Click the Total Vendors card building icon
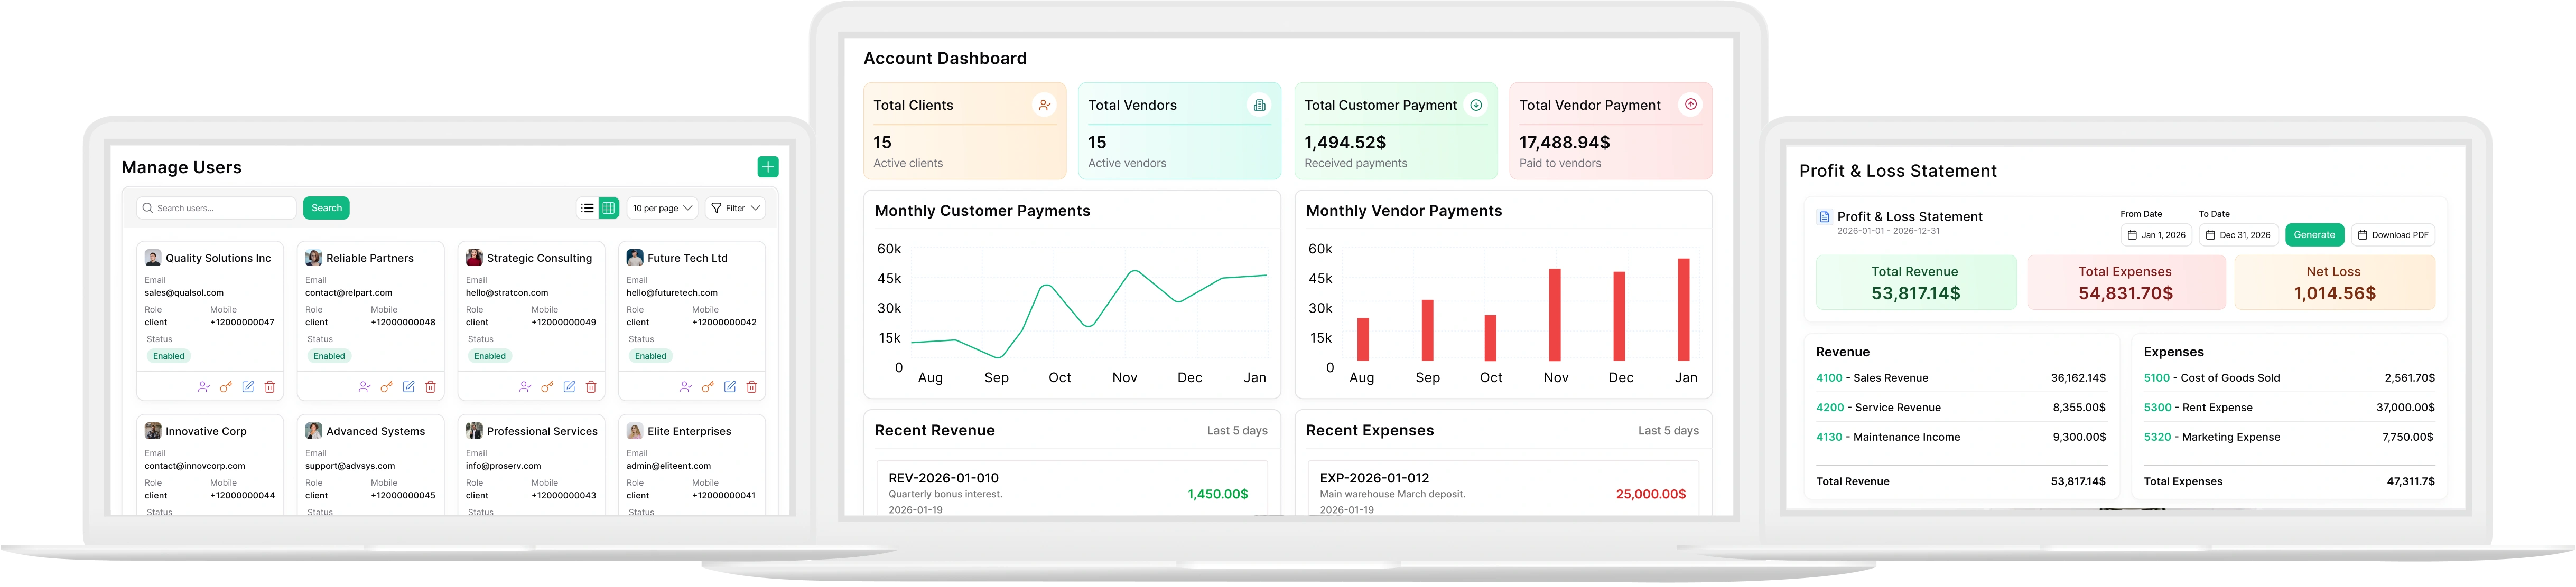This screenshot has width=2576, height=587. click(1259, 105)
